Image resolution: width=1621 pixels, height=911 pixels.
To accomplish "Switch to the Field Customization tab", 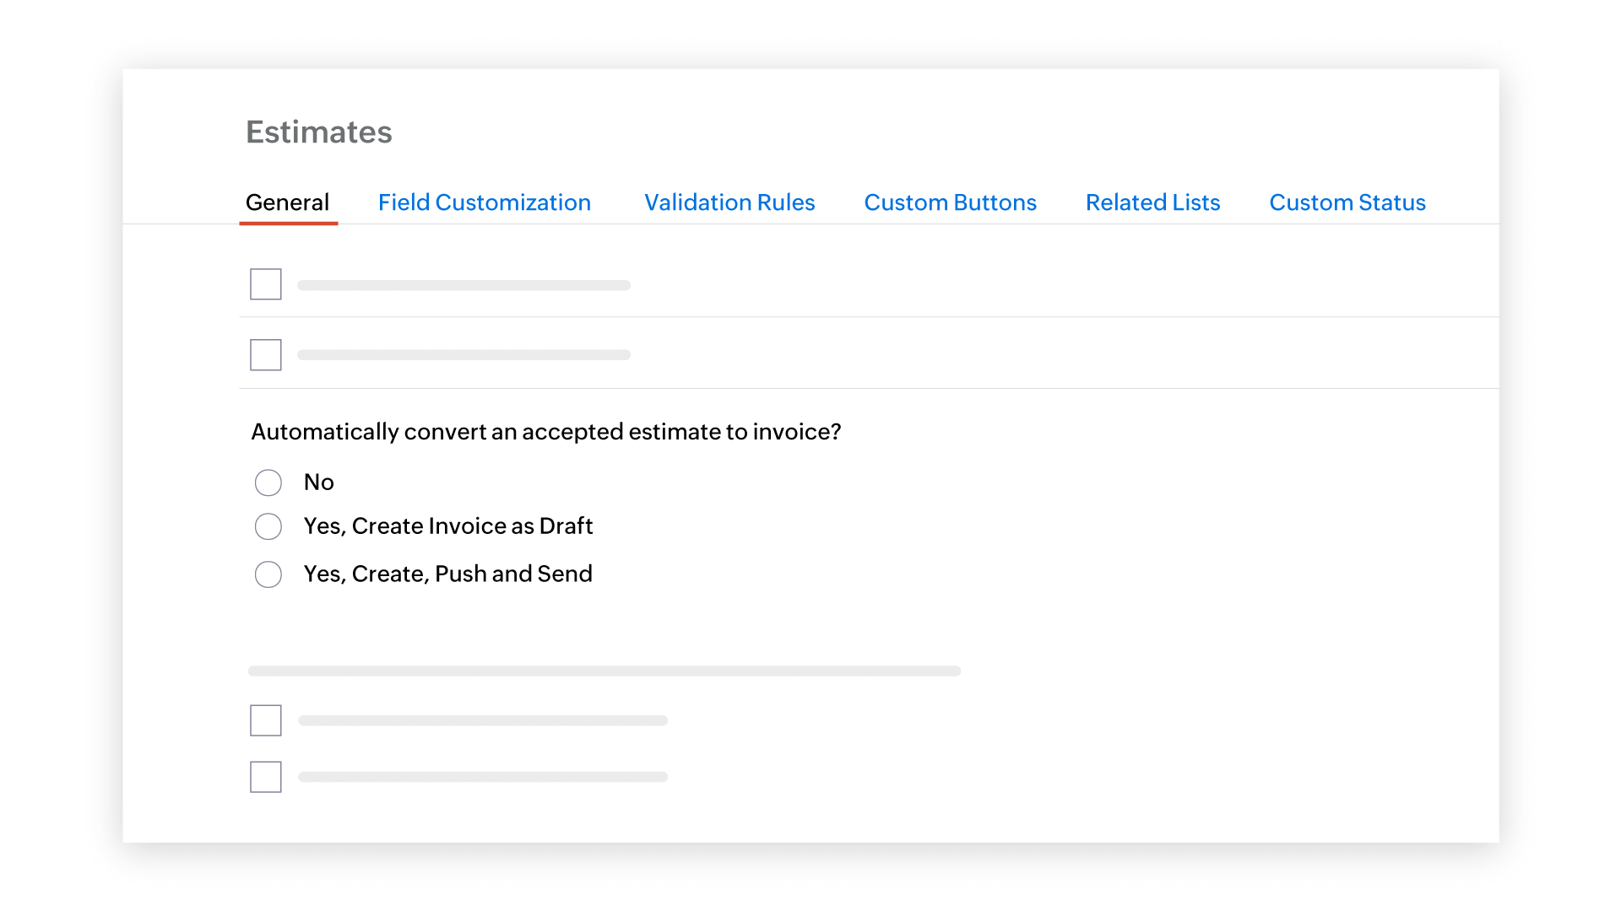I will click(484, 202).
